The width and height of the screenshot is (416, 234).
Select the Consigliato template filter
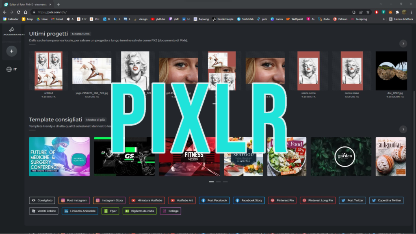42,200
